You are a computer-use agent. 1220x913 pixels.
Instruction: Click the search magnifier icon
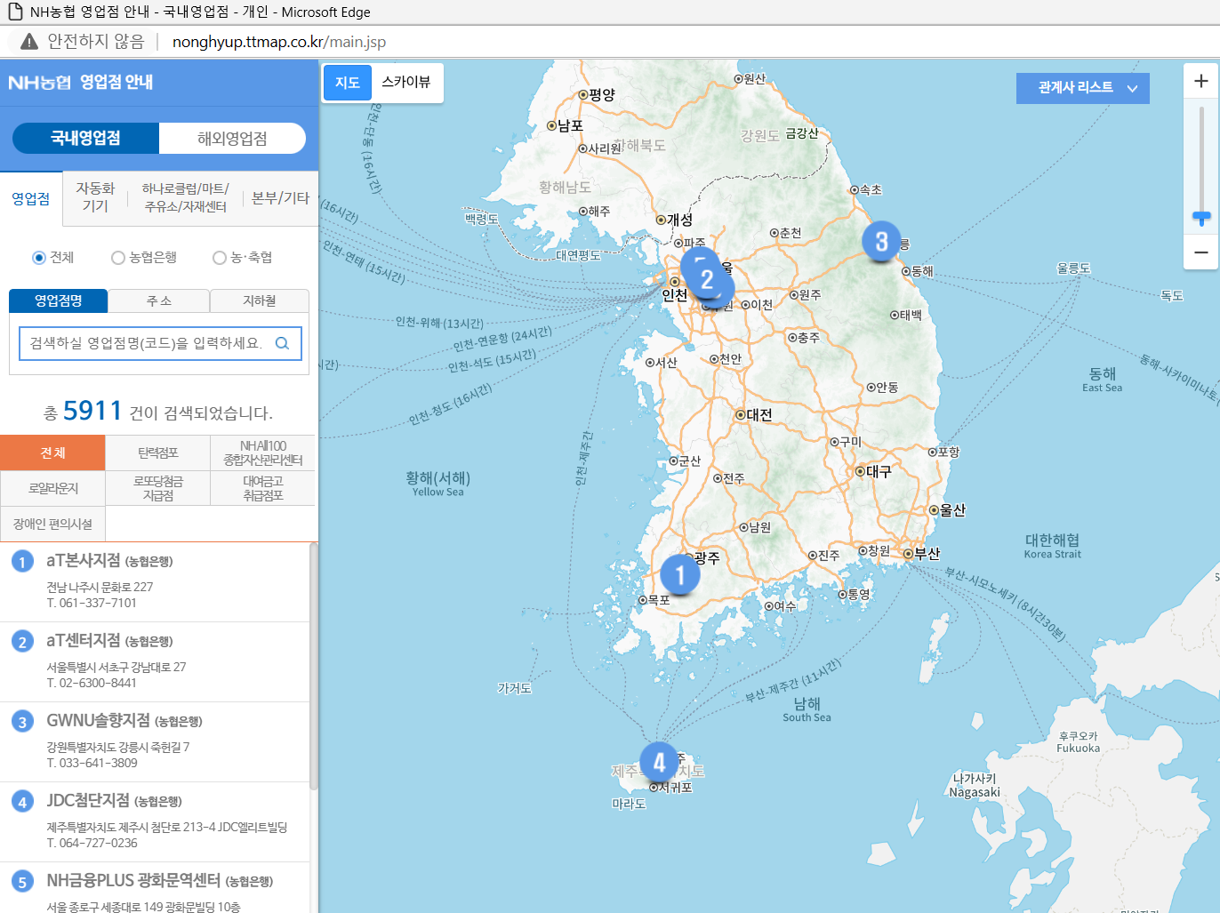282,343
